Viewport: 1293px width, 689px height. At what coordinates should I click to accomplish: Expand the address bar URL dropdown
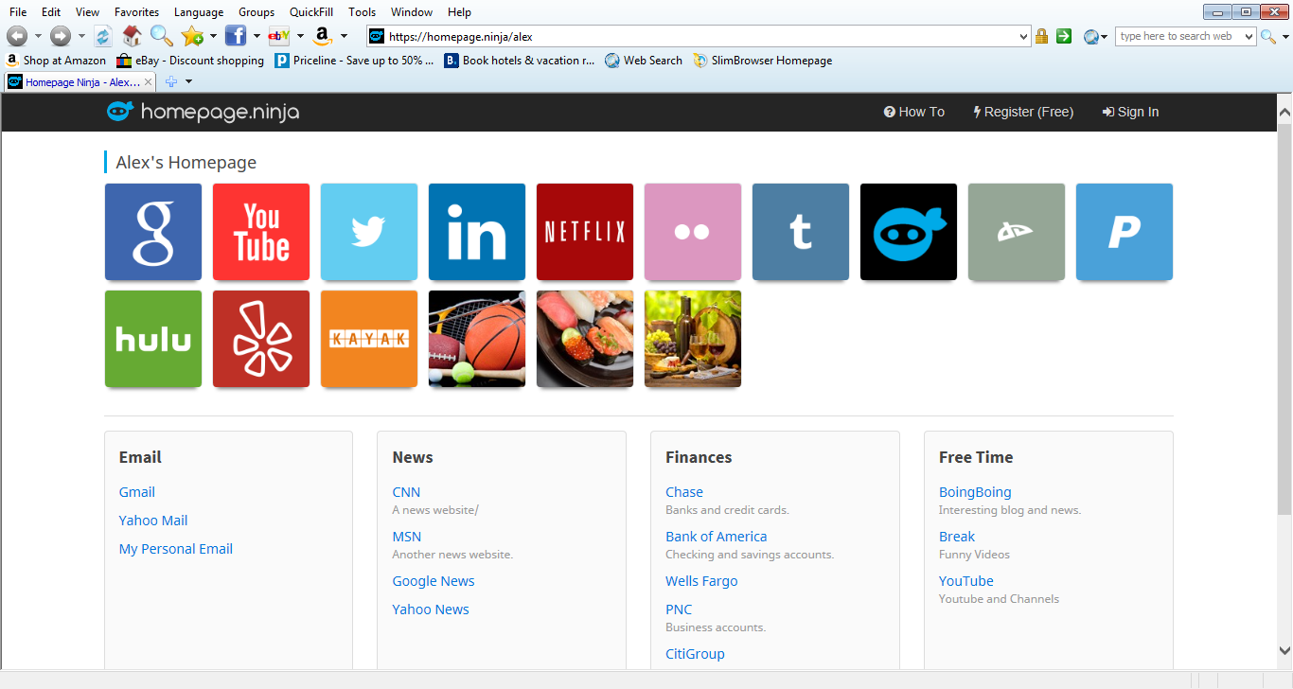(x=1024, y=35)
